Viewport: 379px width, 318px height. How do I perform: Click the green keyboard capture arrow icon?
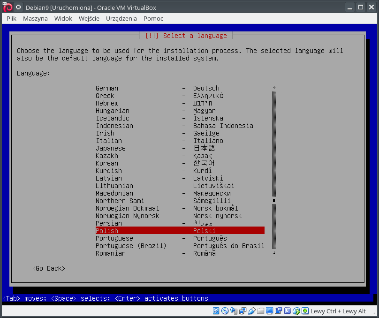305,311
